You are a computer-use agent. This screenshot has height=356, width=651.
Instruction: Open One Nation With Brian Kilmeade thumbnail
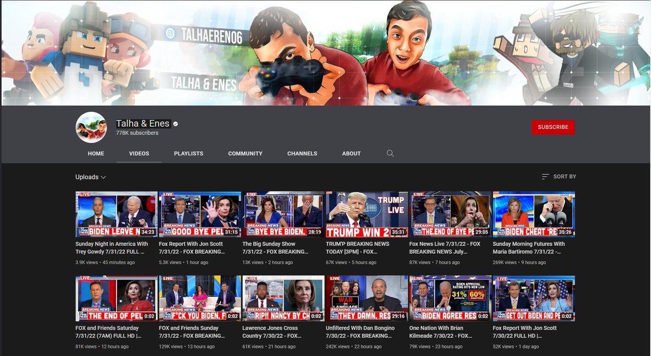click(450, 298)
